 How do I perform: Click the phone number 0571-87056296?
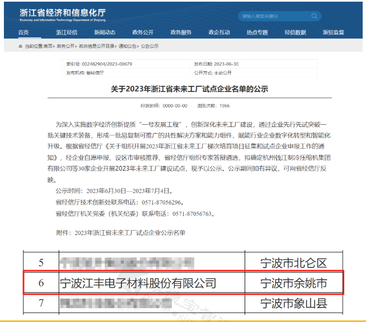coord(162,202)
